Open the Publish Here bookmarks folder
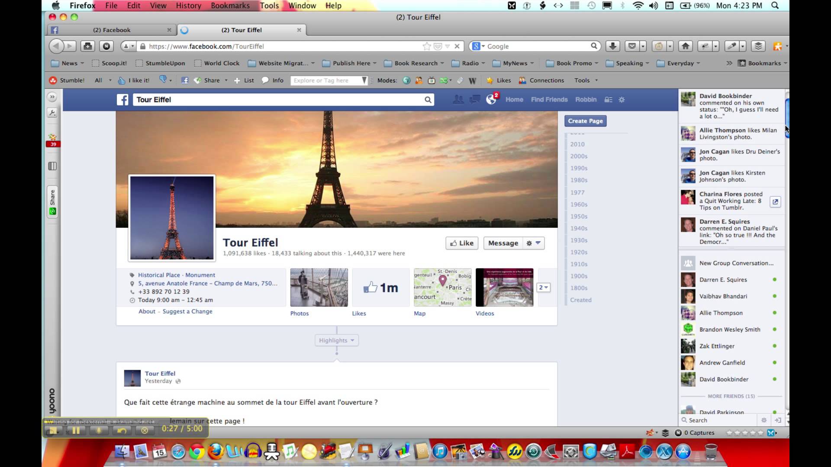The image size is (831, 467). point(350,63)
